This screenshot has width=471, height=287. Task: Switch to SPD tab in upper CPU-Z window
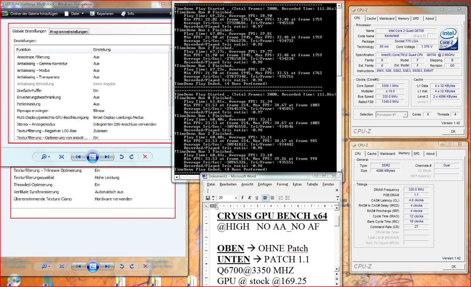[416, 18]
